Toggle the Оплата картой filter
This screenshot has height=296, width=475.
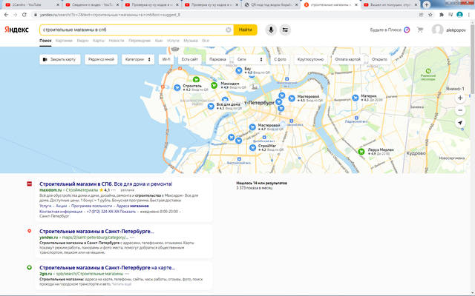click(x=347, y=59)
